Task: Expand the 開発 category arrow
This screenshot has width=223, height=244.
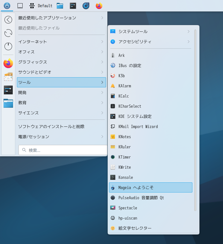Action: pyautogui.click(x=102, y=92)
